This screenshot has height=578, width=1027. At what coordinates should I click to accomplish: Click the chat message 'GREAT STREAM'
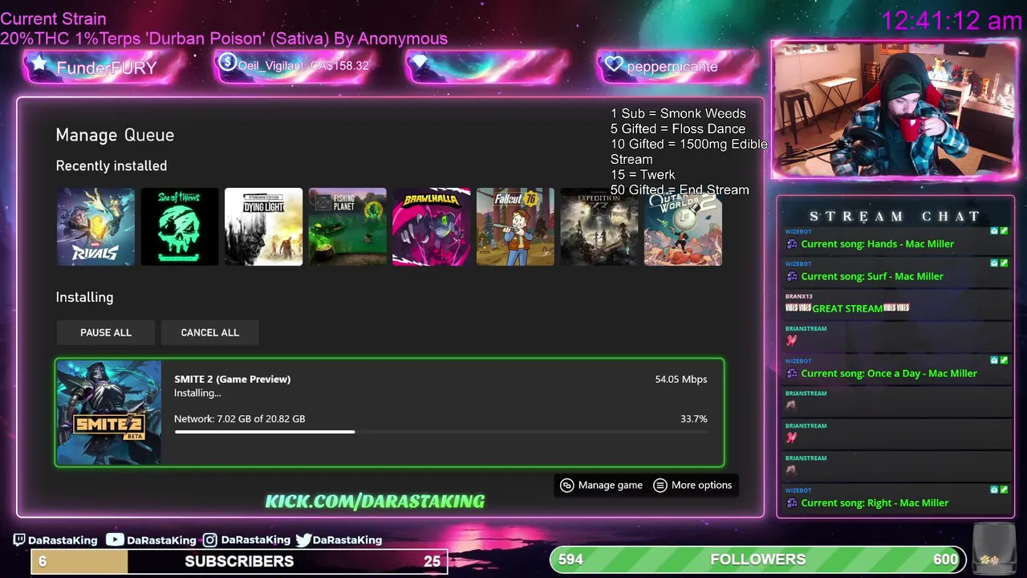tap(847, 308)
